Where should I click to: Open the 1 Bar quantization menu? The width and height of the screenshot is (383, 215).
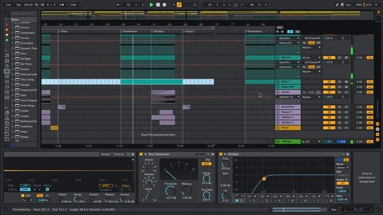pyautogui.click(x=75, y=5)
